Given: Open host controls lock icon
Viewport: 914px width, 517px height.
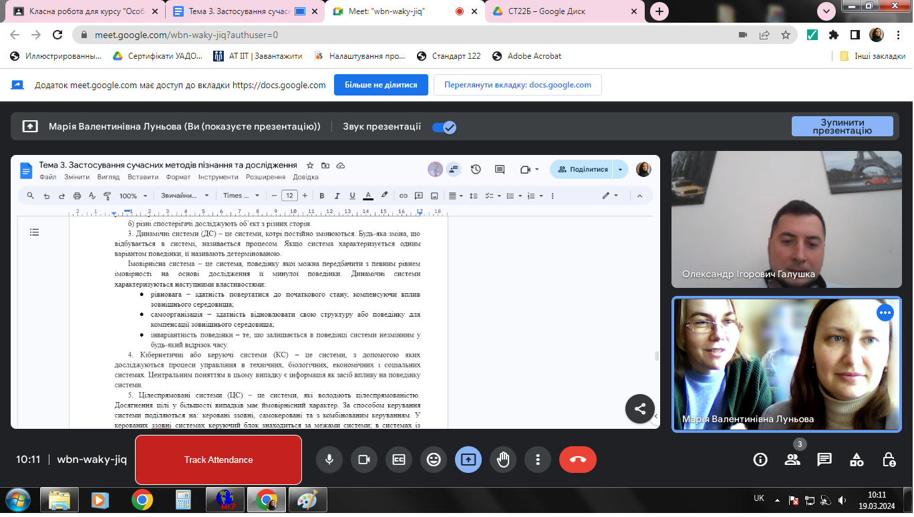Looking at the screenshot, I should coord(889,460).
